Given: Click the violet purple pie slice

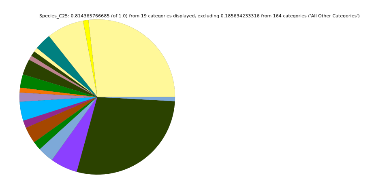Looking at the screenshot, I should tap(73, 154).
